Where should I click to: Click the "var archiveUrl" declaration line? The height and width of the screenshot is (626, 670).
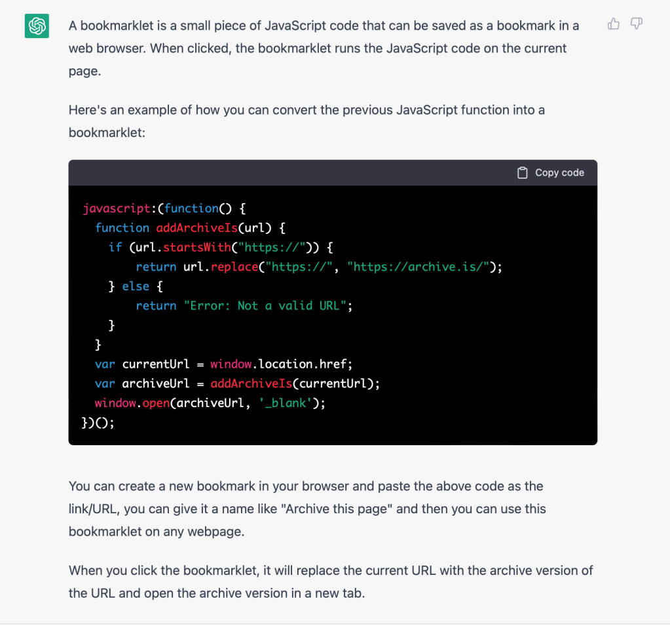[x=237, y=383]
